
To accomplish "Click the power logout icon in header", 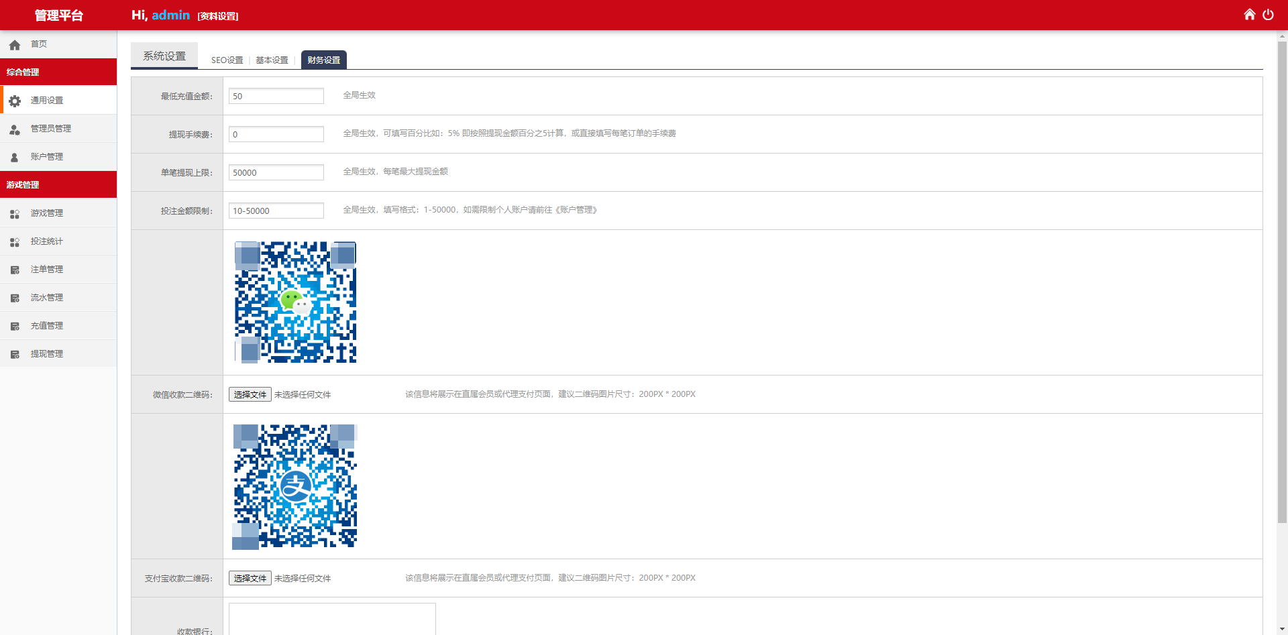I will (x=1268, y=14).
